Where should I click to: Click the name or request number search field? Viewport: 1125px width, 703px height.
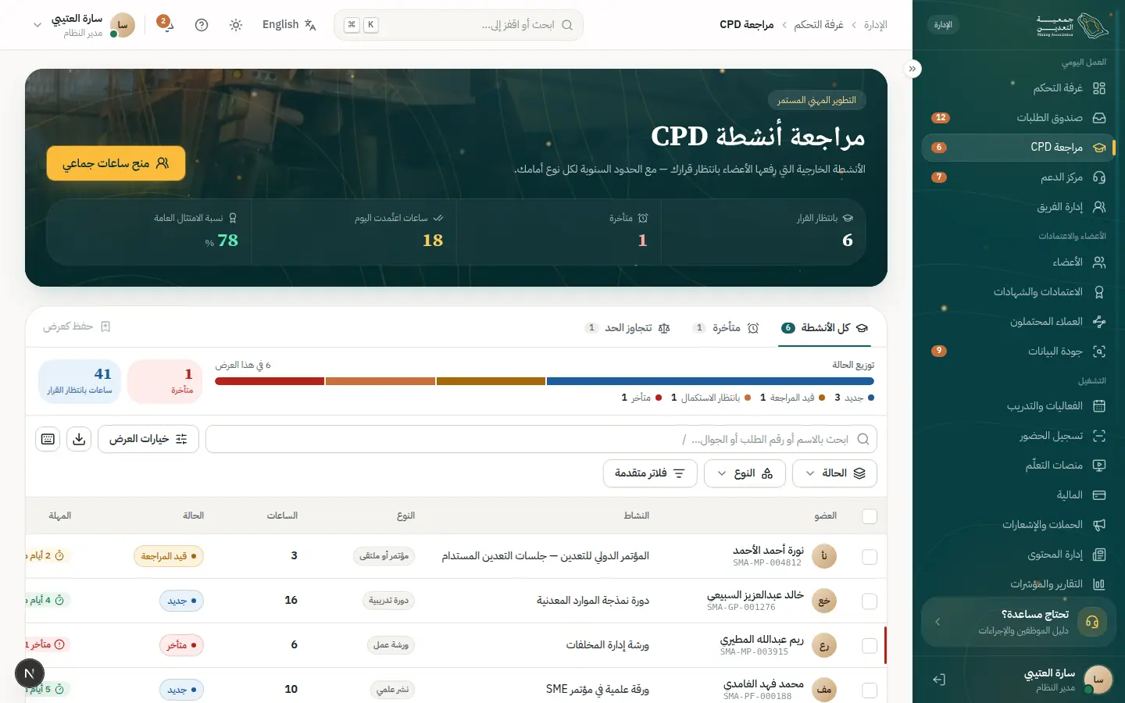541,439
